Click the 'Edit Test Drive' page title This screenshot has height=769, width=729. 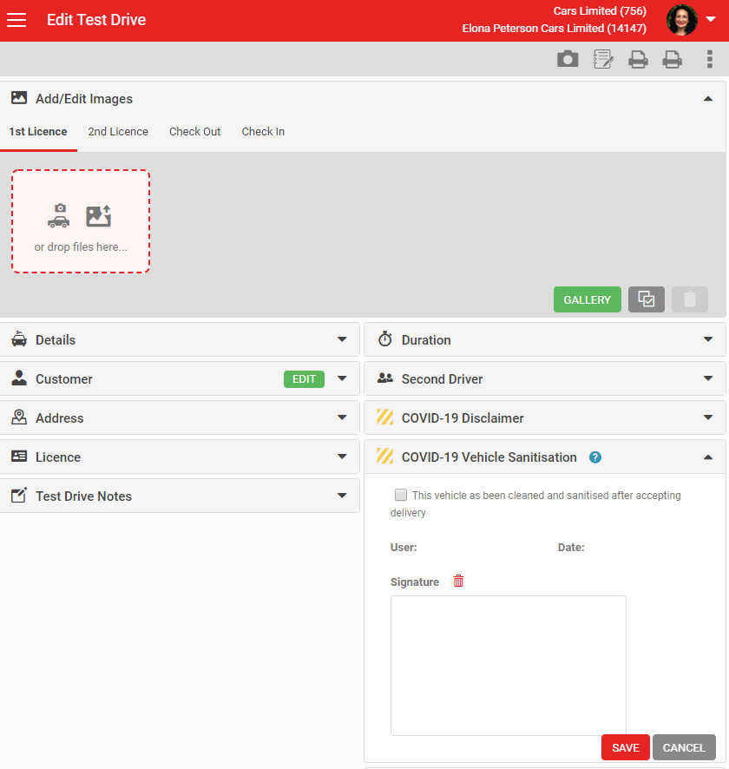tap(96, 20)
